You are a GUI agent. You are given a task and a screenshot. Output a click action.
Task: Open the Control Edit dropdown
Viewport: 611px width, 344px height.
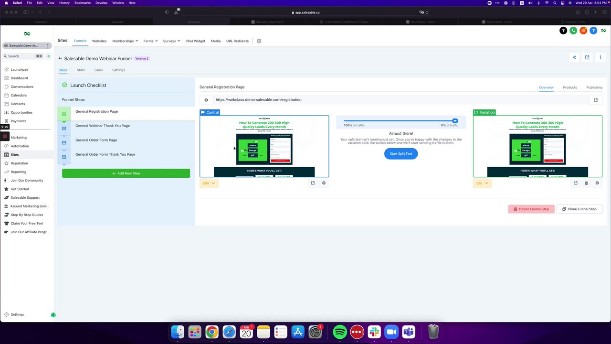[x=209, y=183]
